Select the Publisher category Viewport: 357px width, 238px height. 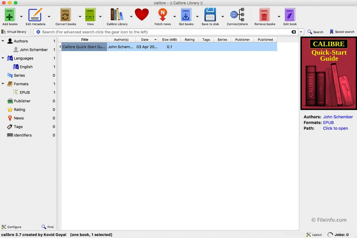22,101
